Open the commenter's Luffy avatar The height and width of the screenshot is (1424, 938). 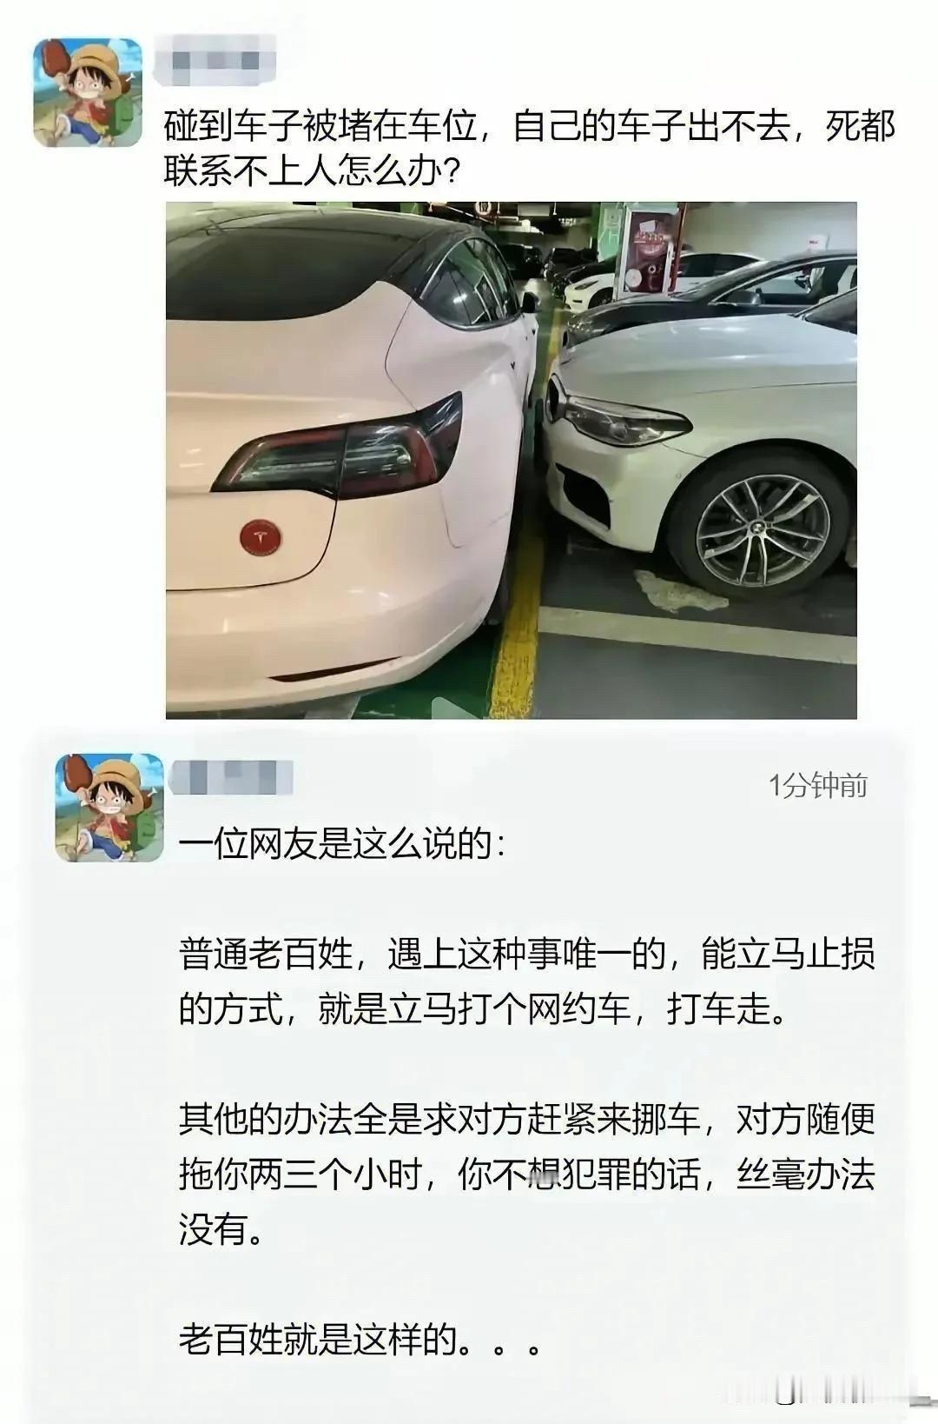coord(109,808)
